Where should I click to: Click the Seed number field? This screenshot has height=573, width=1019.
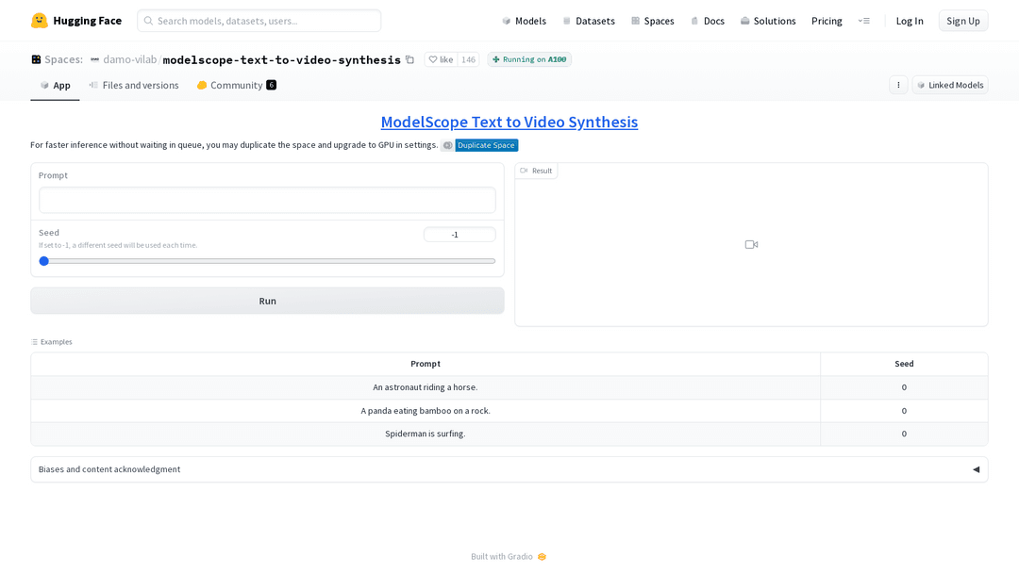pyautogui.click(x=459, y=235)
